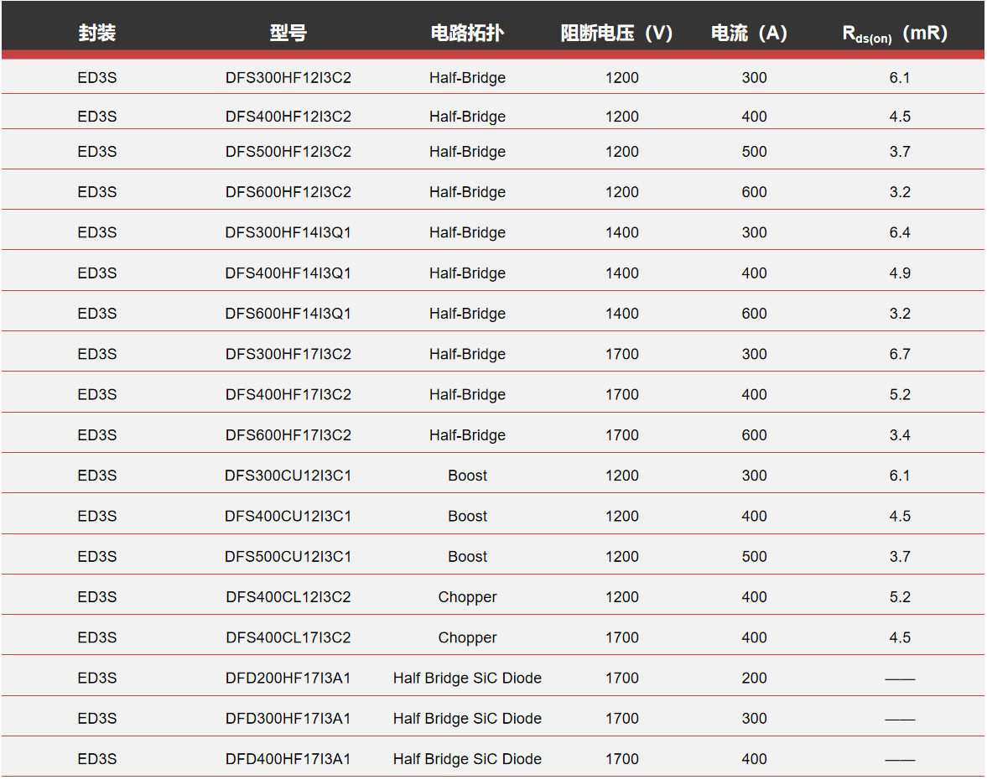Select model DFS400HF17I3C2
987x780 pixels.
coord(288,394)
